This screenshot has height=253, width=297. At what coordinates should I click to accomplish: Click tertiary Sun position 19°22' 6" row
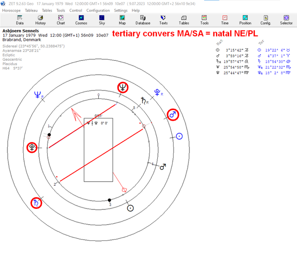pyautogui.click(x=274, y=50)
